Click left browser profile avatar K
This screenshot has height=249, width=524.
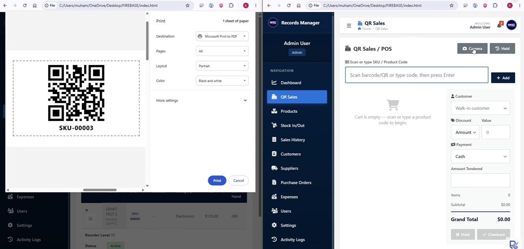[246, 6]
